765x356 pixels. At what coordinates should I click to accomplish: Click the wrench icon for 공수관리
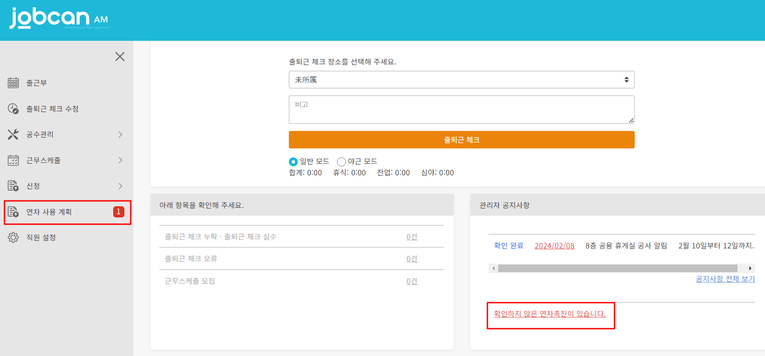point(13,135)
